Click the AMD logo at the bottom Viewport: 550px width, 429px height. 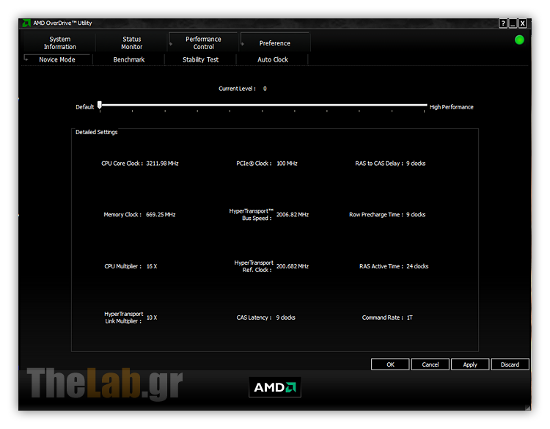point(275,387)
